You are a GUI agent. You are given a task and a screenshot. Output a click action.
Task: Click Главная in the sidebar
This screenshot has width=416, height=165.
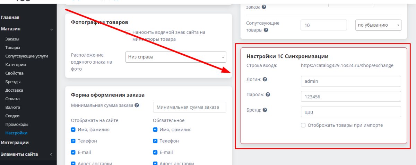(x=10, y=17)
